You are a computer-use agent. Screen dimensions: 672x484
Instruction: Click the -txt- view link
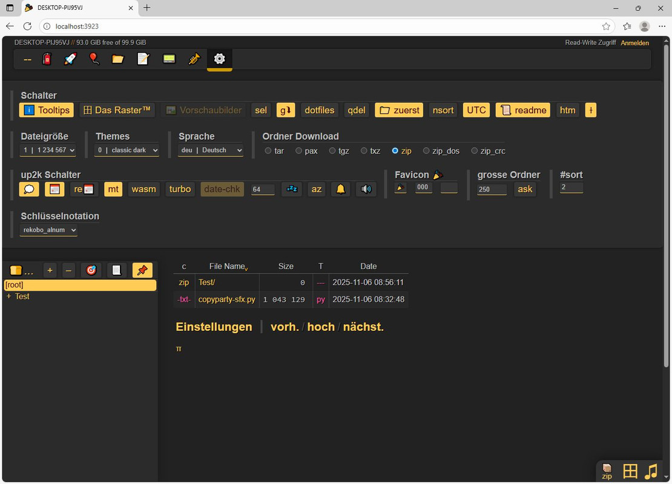pyautogui.click(x=184, y=299)
